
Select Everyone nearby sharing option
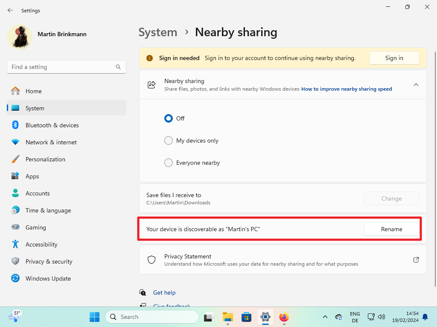[169, 163]
